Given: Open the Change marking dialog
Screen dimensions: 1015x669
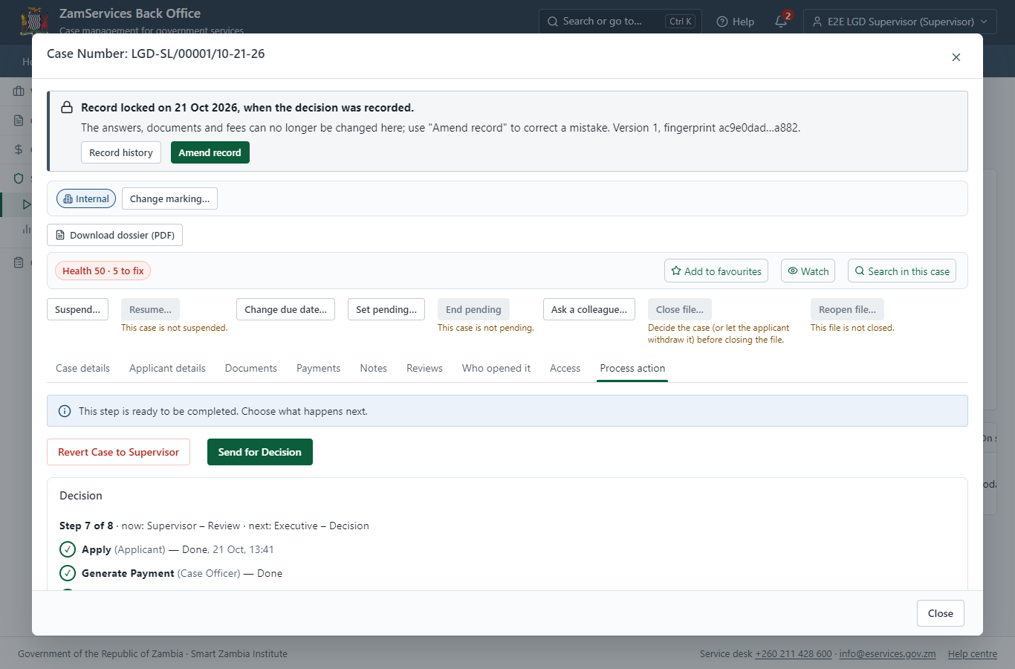Looking at the screenshot, I should click(x=169, y=198).
